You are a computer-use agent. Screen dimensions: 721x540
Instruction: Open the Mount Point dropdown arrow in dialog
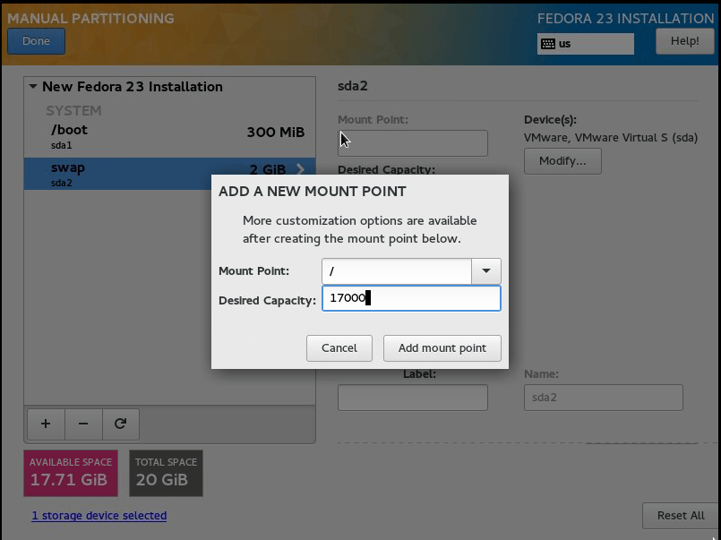pyautogui.click(x=486, y=271)
